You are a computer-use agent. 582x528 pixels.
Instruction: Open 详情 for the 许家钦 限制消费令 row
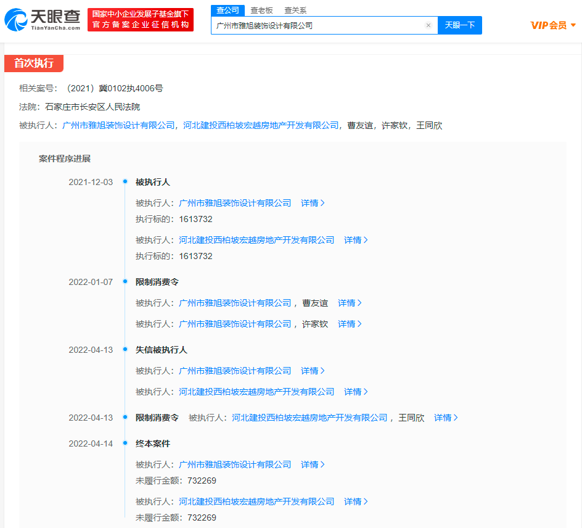click(350, 324)
